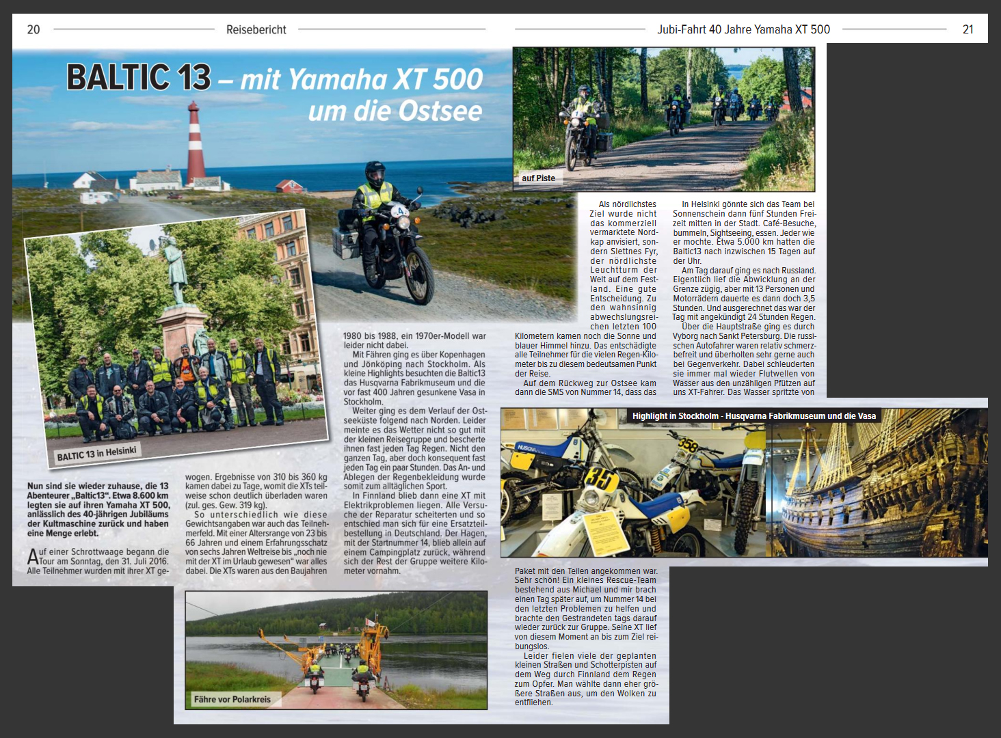This screenshot has height=738, width=1001.
Task: Click the "BALTIC 13" headline title
Action: (139, 77)
